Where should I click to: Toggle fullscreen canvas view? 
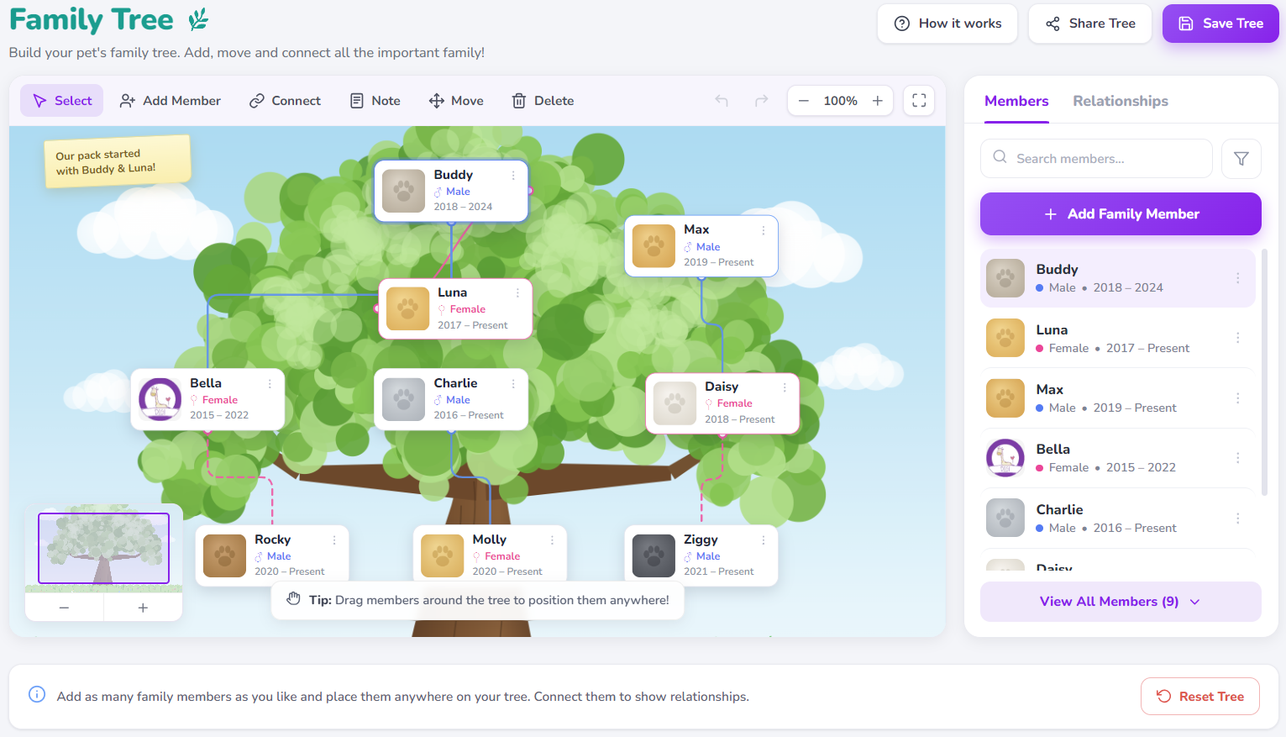click(x=919, y=101)
